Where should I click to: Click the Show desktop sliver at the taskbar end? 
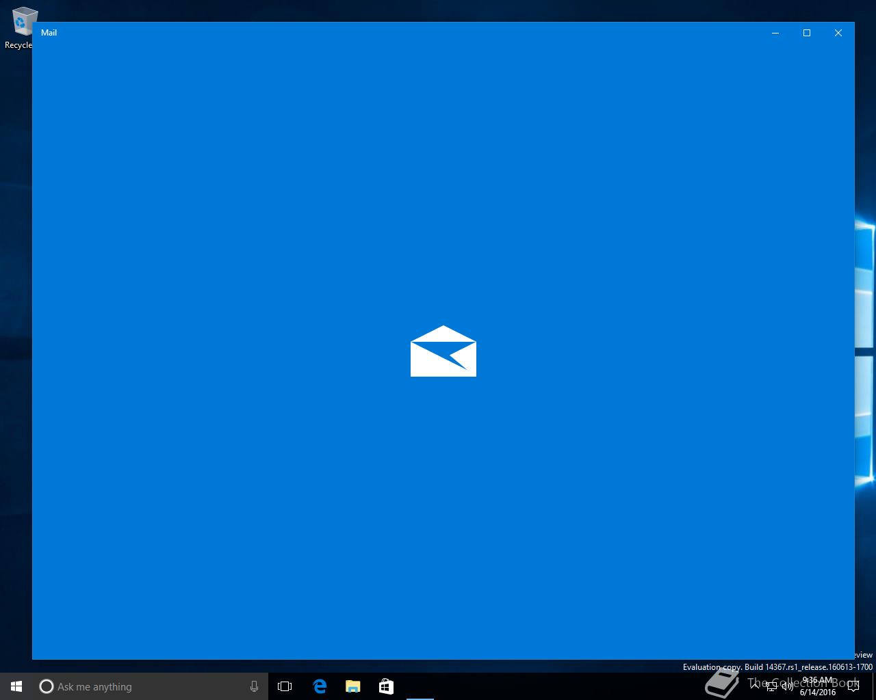click(x=874, y=686)
